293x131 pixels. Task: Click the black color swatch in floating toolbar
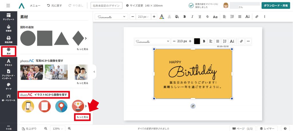[x=197, y=41]
